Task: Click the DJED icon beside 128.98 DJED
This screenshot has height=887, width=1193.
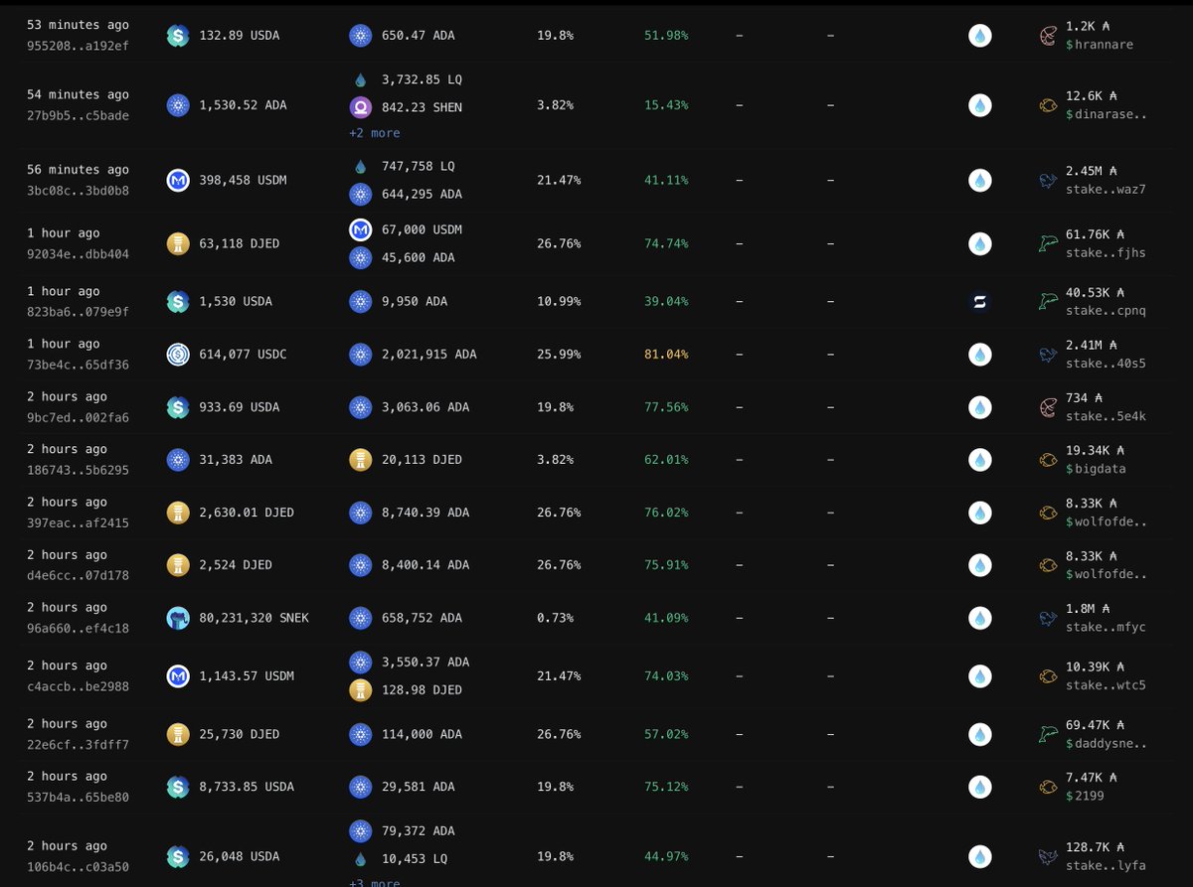Action: click(x=360, y=690)
